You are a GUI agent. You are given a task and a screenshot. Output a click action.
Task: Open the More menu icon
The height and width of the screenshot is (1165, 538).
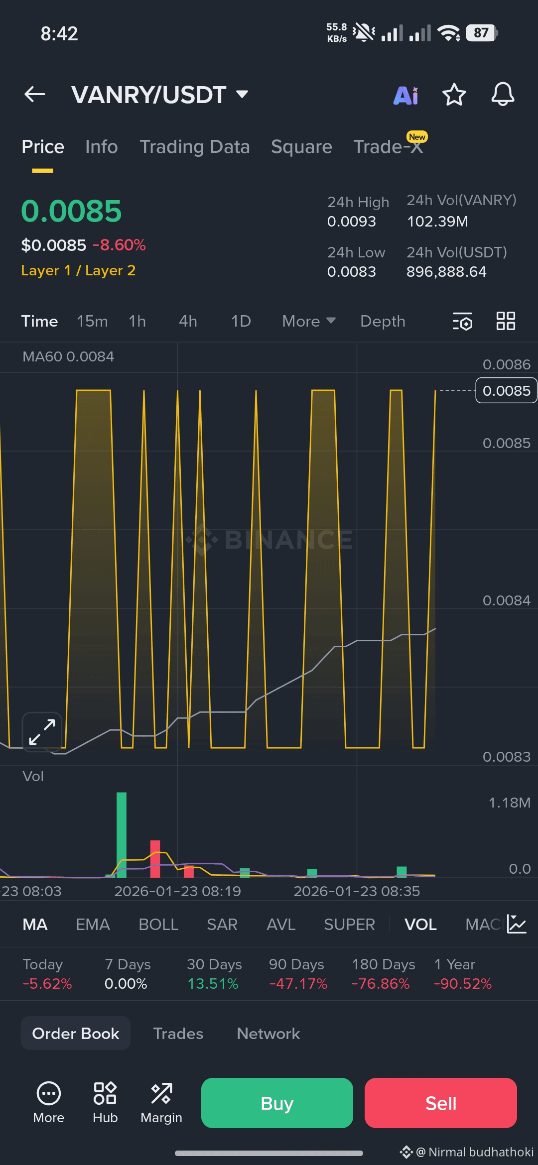(x=49, y=1103)
